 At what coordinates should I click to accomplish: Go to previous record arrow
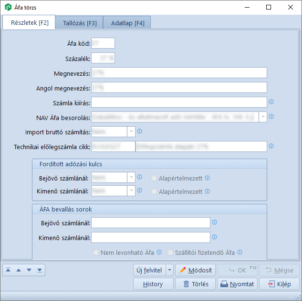click(x=19, y=270)
